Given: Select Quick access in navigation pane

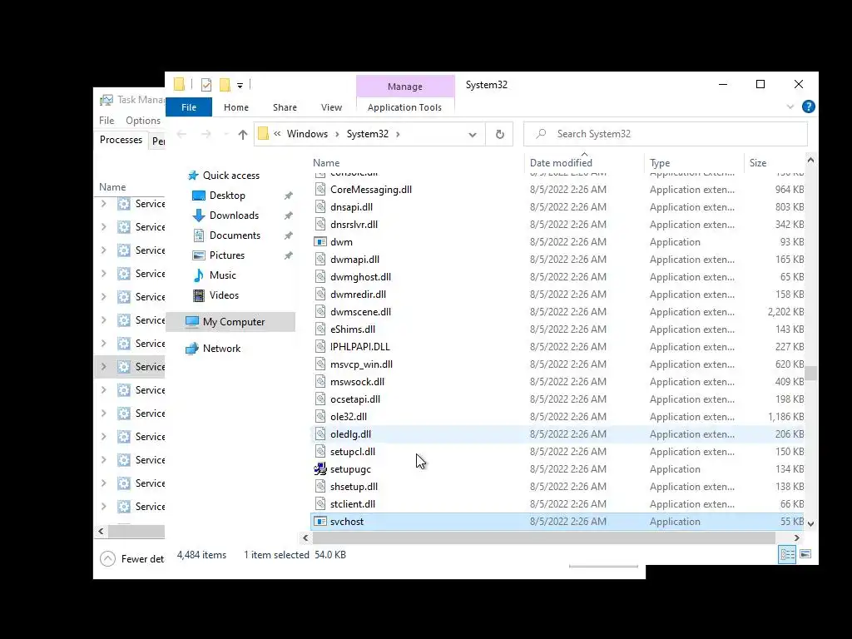Looking at the screenshot, I should 231,176.
